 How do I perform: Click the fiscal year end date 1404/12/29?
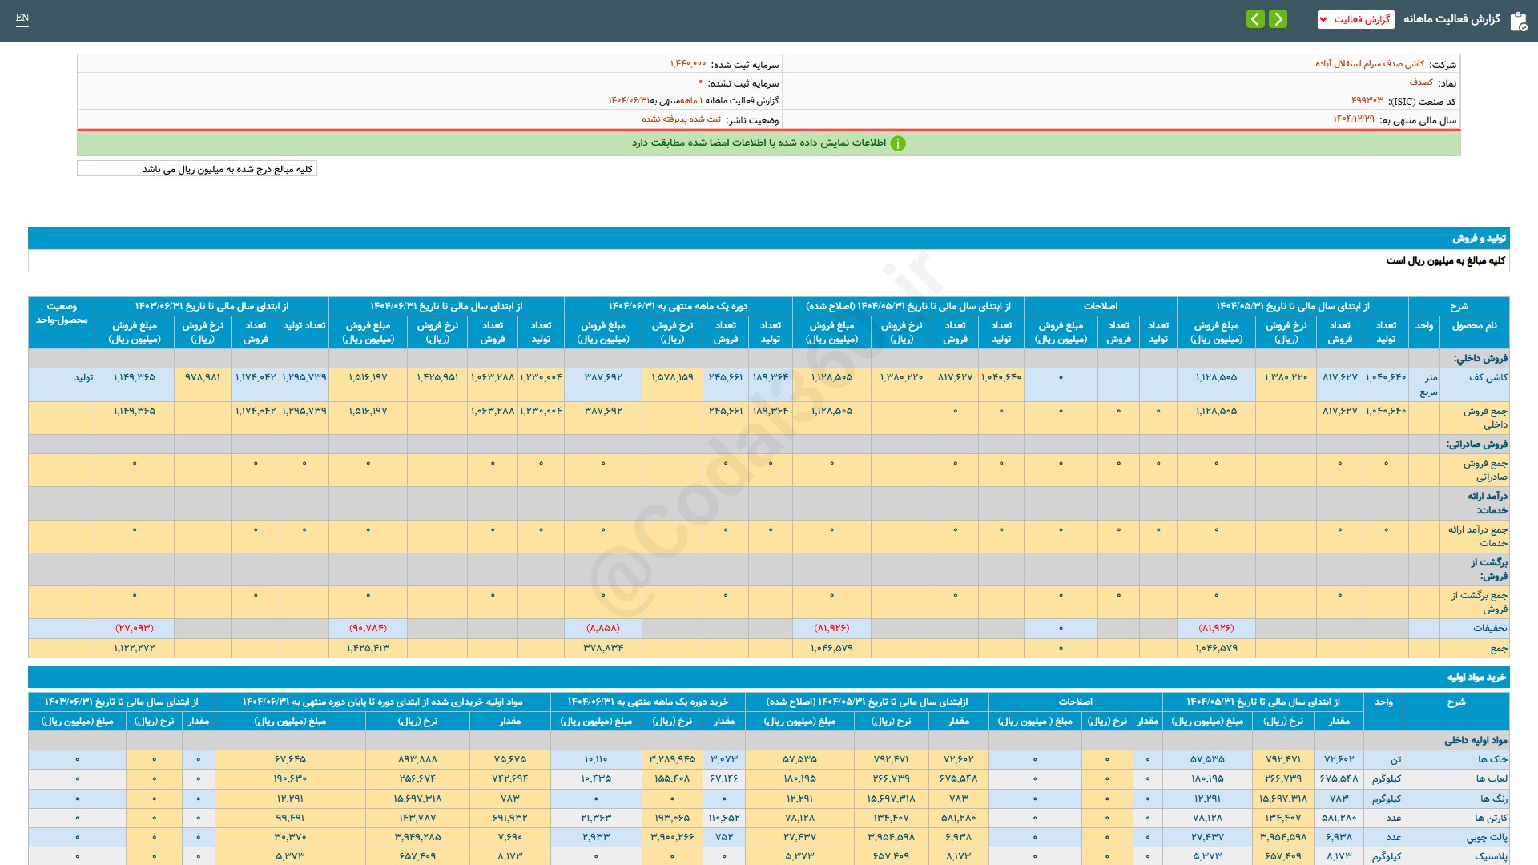tap(1353, 119)
